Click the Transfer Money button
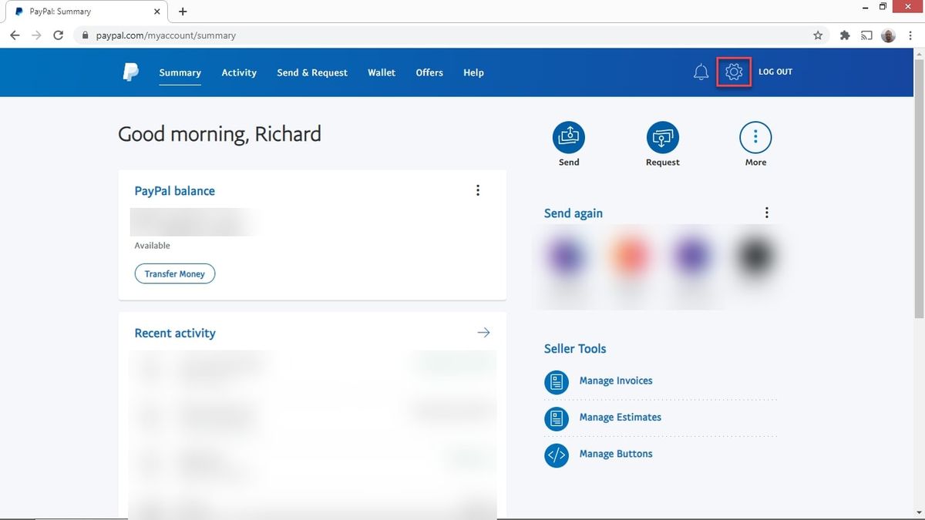925x520 pixels. 175,273
